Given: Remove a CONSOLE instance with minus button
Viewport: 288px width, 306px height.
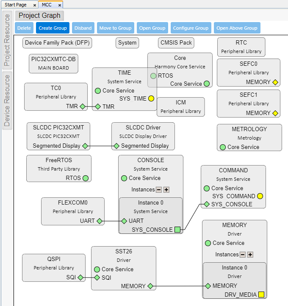Looking at the screenshot, I should pyautogui.click(x=159, y=190).
